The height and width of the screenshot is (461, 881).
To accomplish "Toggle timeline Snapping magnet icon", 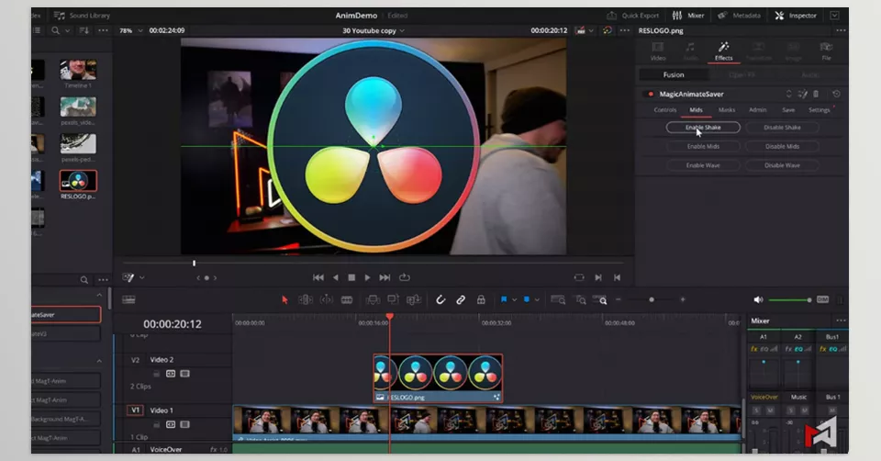I will pyautogui.click(x=440, y=300).
